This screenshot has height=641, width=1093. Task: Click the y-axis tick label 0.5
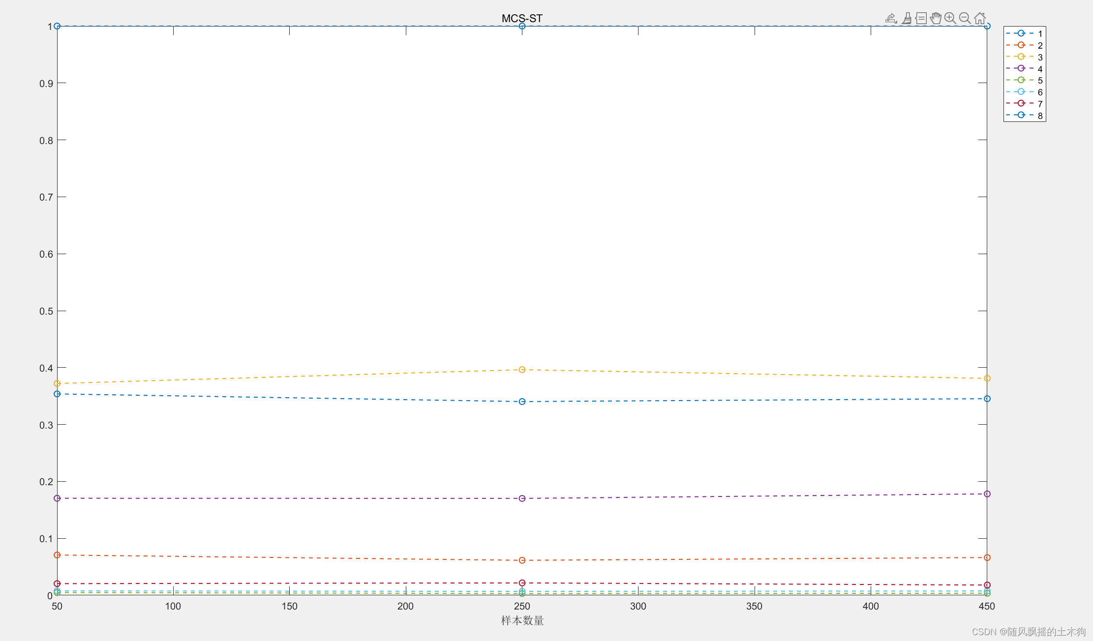[x=46, y=311]
